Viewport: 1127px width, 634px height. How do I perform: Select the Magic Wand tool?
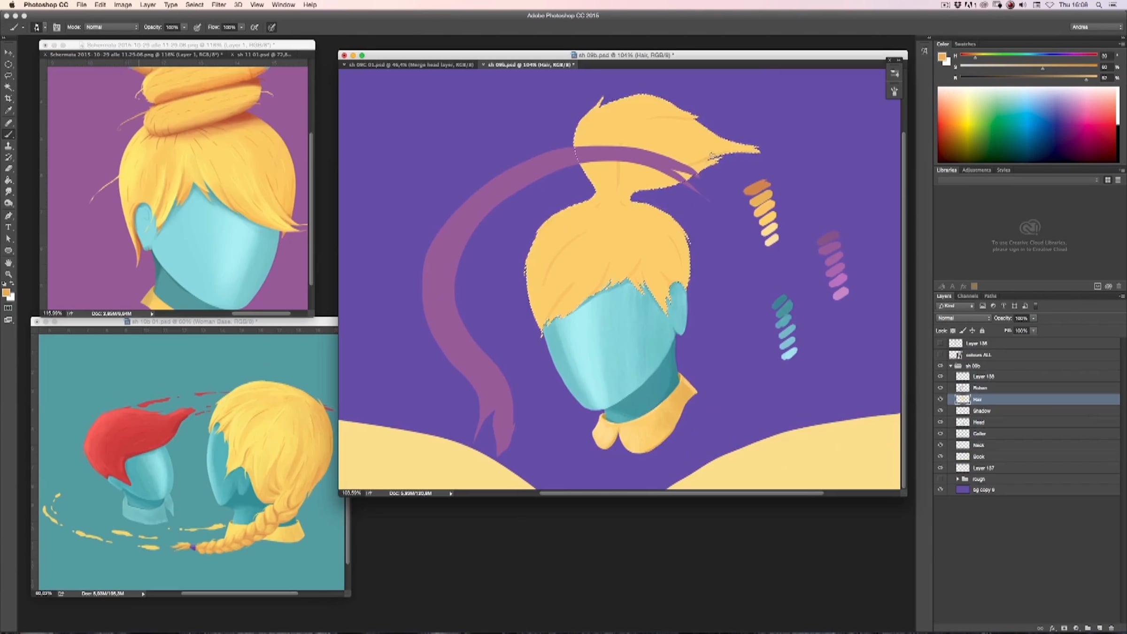(x=8, y=87)
